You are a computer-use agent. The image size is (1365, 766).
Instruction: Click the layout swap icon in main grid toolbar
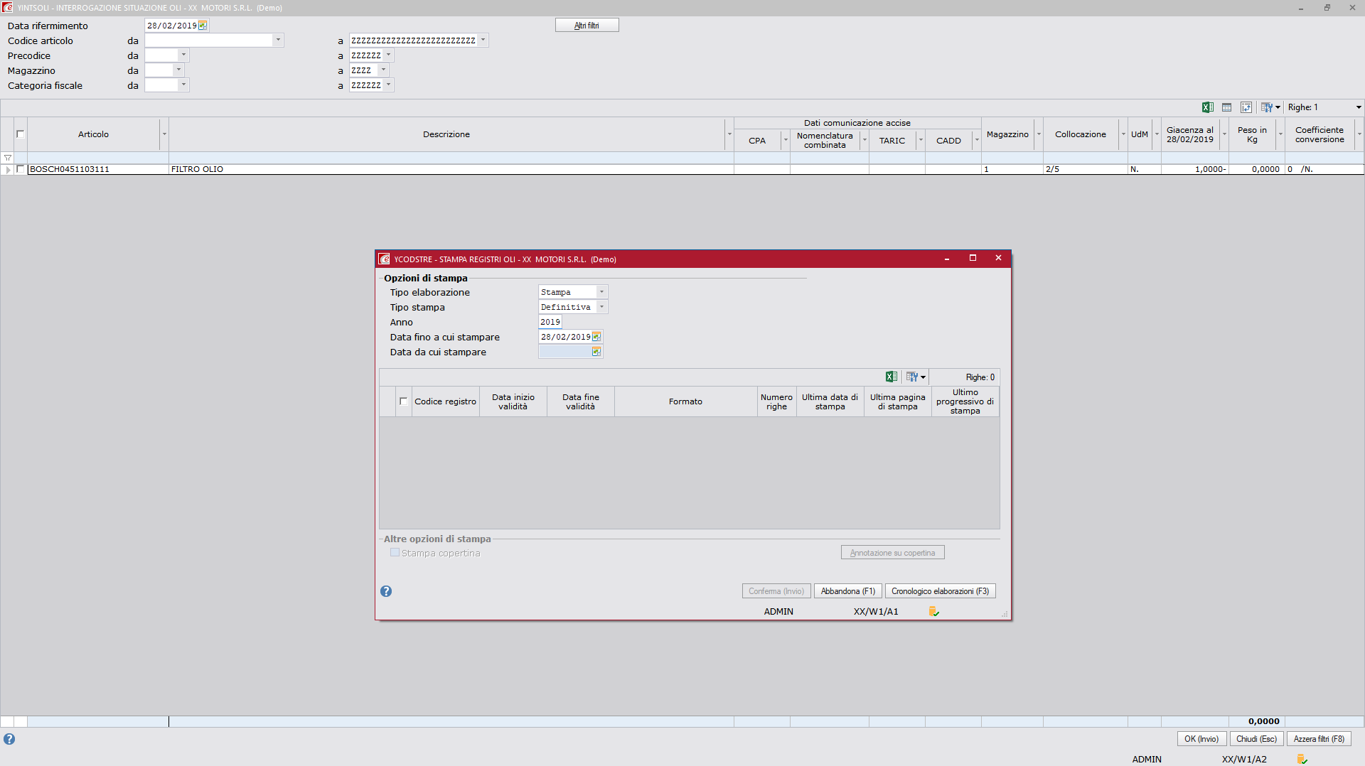coord(1246,107)
